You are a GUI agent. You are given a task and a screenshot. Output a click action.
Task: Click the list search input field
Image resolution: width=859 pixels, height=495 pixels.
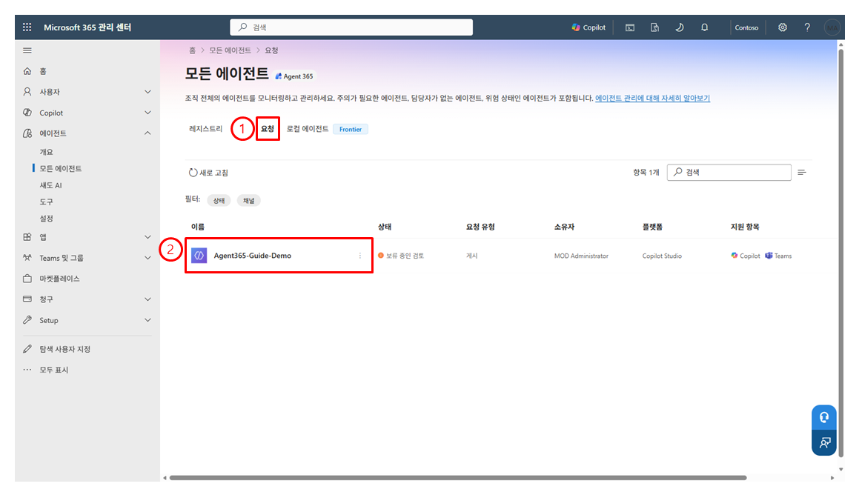click(729, 172)
